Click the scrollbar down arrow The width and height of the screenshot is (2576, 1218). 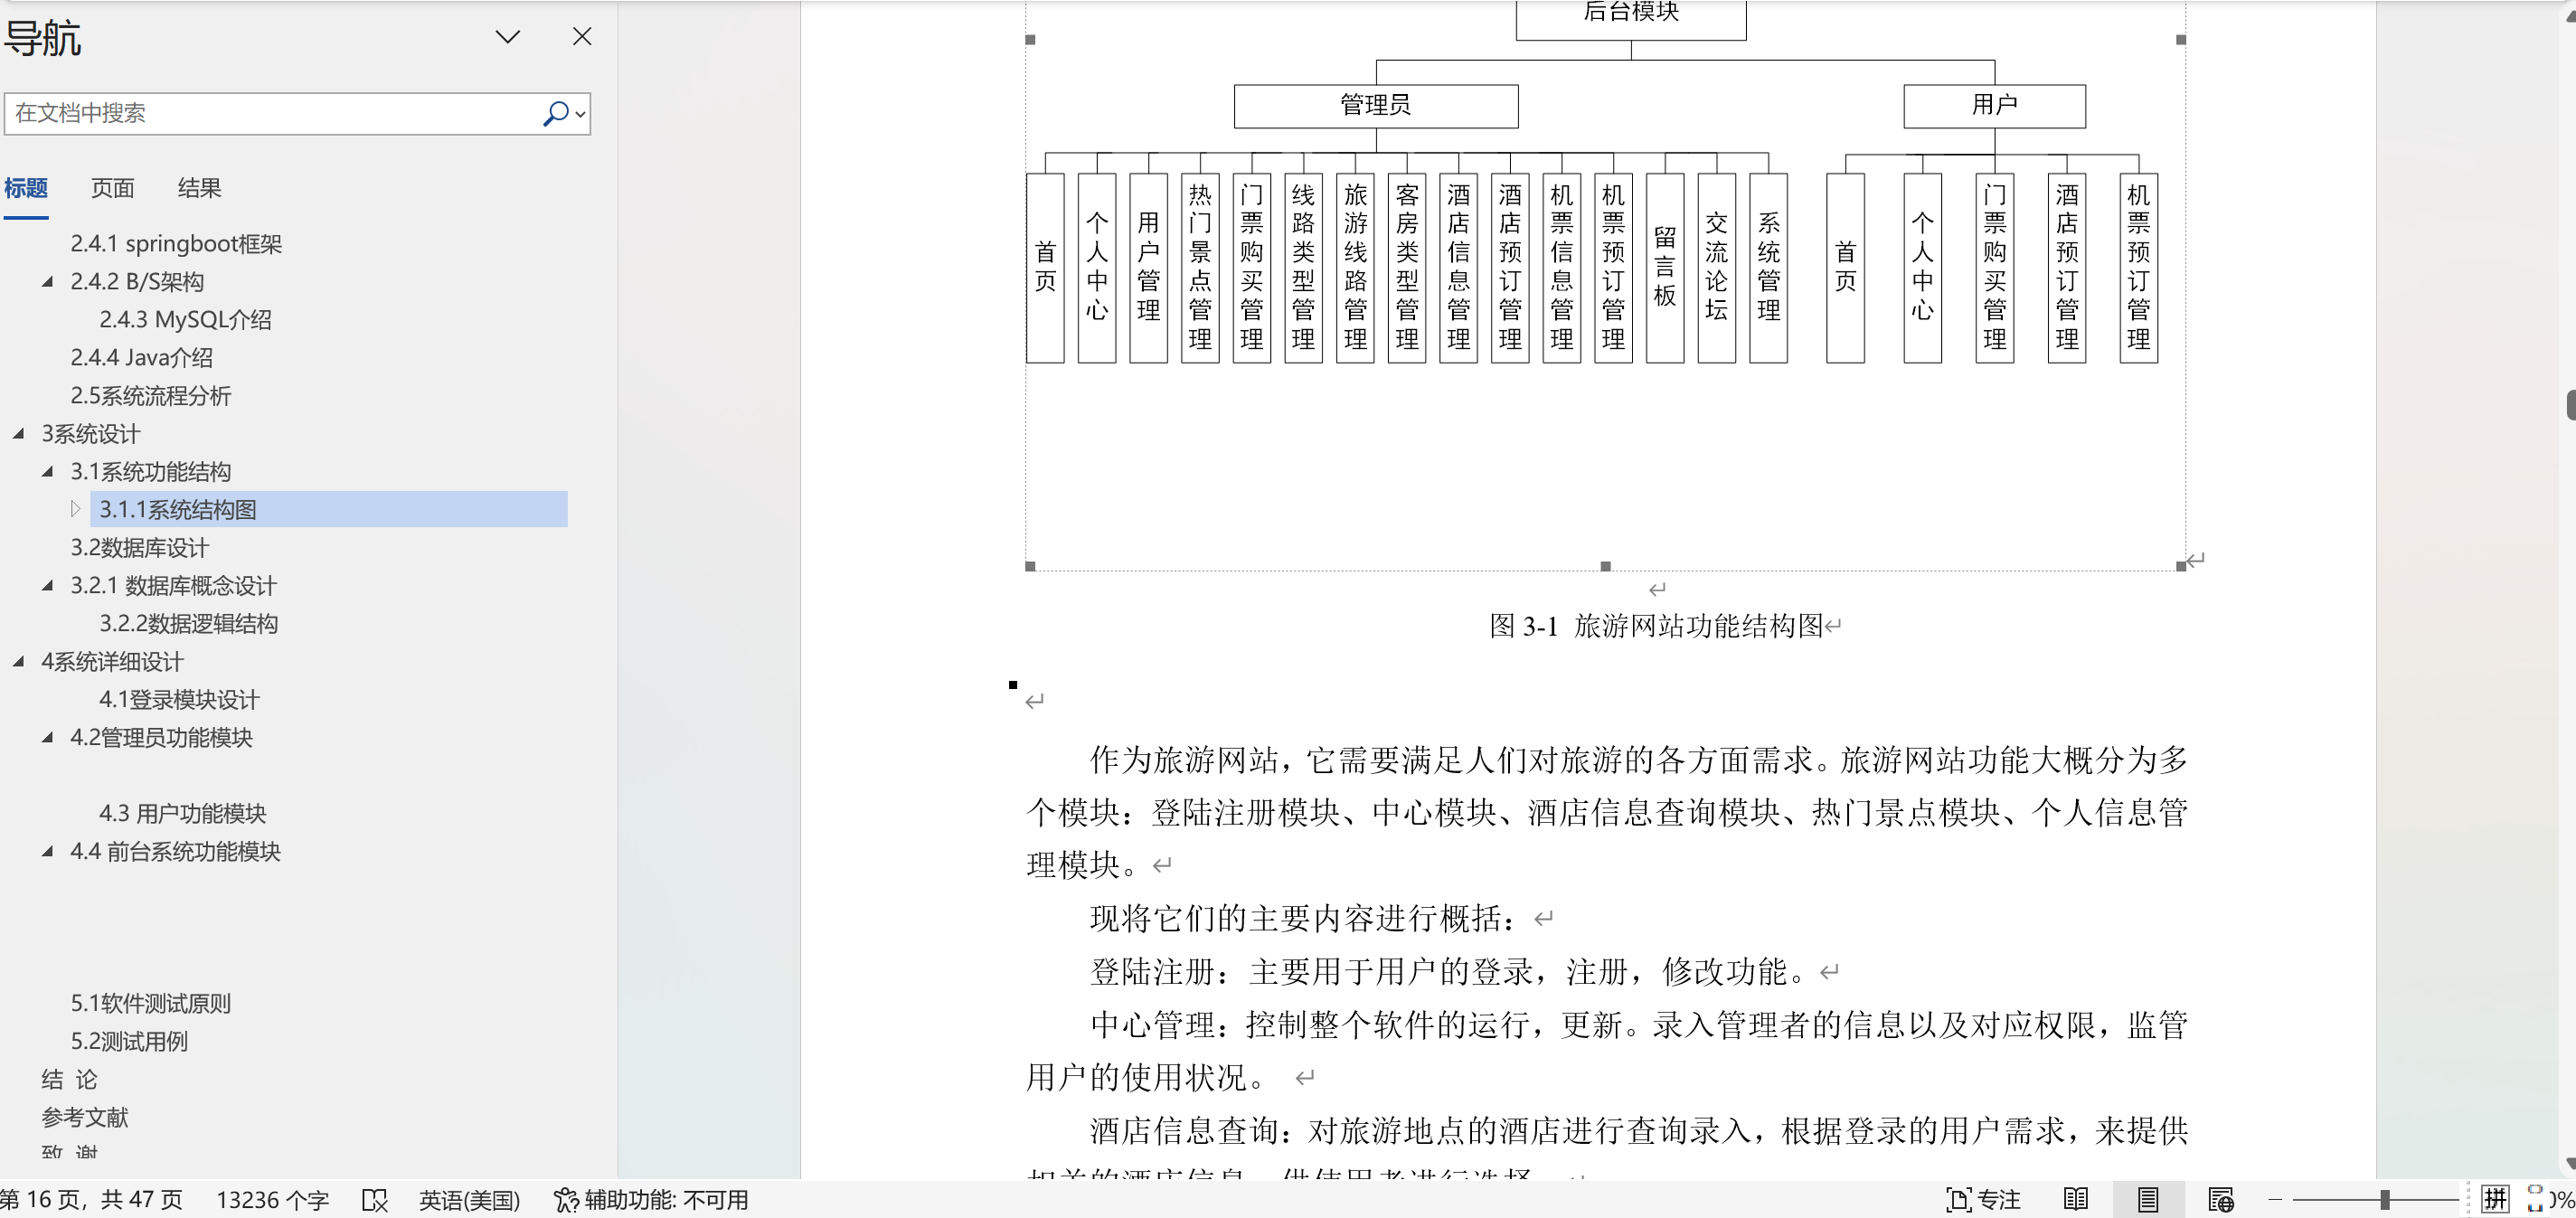pyautogui.click(x=2570, y=1163)
